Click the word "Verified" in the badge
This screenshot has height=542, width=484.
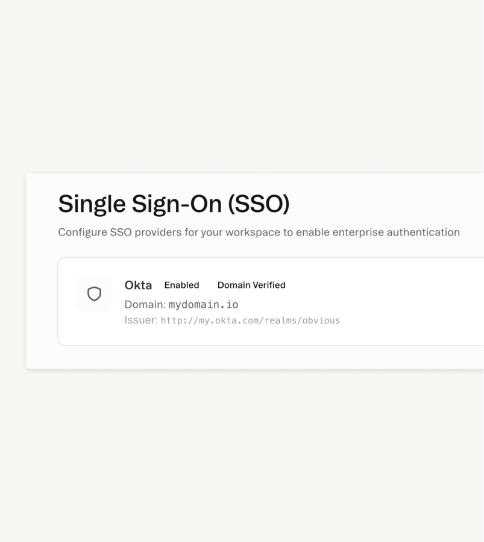coord(269,285)
